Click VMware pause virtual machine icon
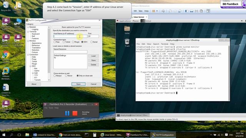 153,11
